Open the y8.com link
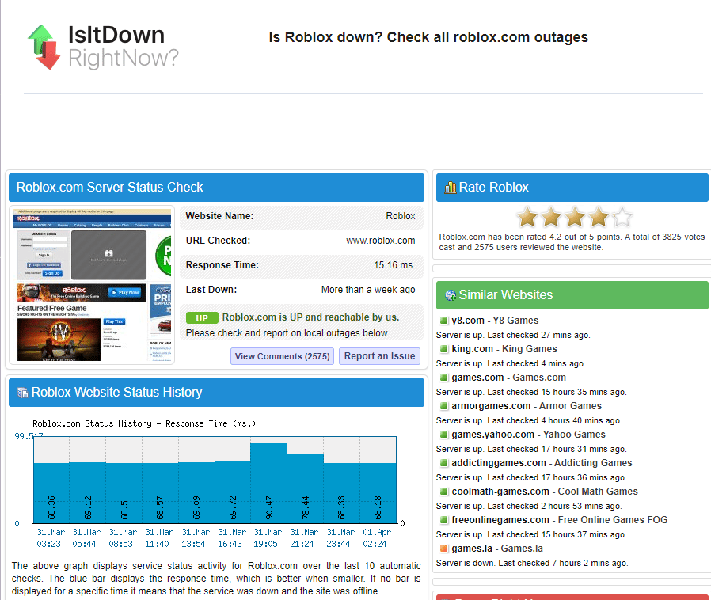711x600 pixels. (x=468, y=321)
